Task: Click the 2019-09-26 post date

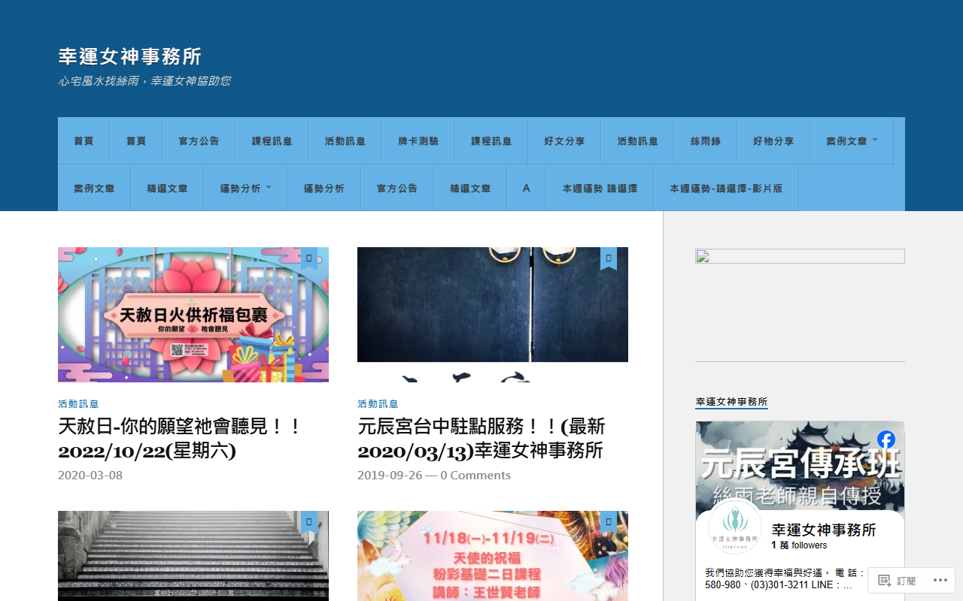Action: [390, 476]
